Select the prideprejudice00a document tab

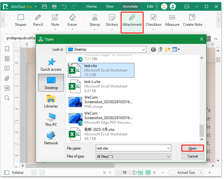point(21,38)
